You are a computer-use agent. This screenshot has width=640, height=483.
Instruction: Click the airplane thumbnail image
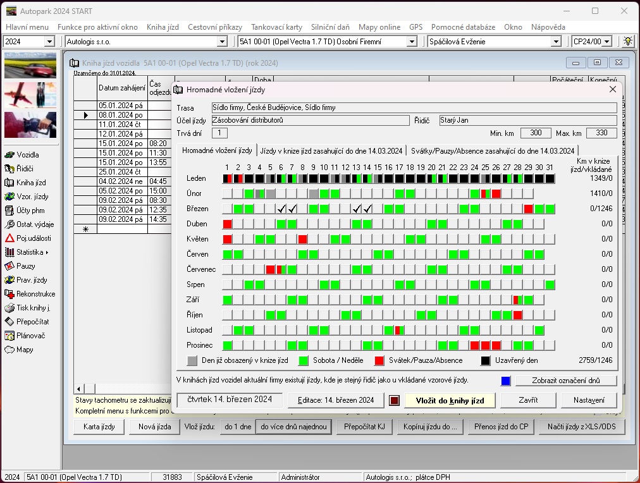click(x=30, y=95)
